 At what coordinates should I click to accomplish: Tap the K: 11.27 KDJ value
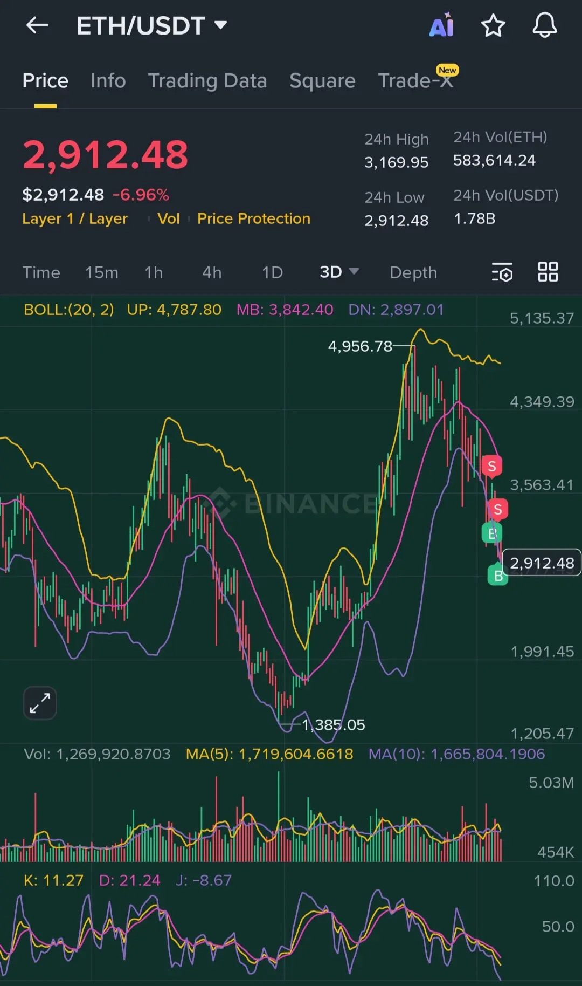pos(53,880)
